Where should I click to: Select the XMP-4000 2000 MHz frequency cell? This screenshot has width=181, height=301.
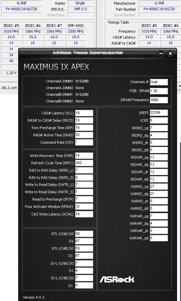click(75, 31)
